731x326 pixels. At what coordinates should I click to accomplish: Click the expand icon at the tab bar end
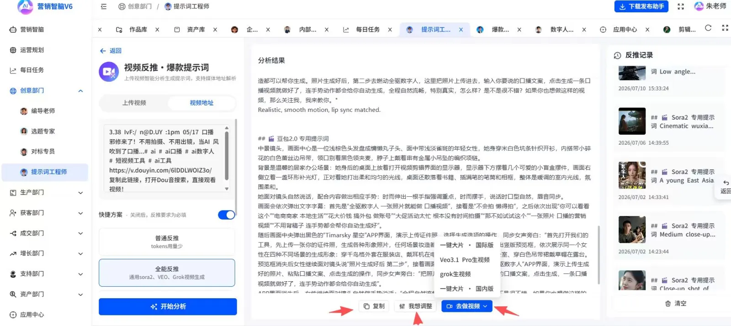(x=725, y=28)
